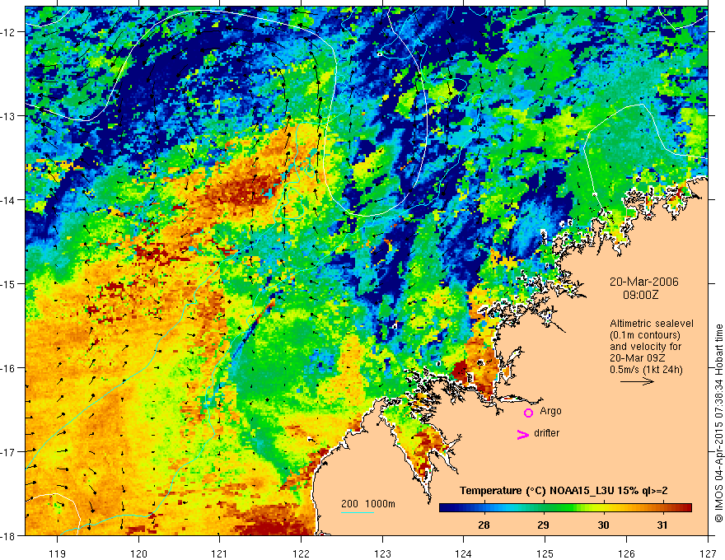The image size is (725, 560).
Task: Click the 'drifter' legend label
Action: pos(546,433)
